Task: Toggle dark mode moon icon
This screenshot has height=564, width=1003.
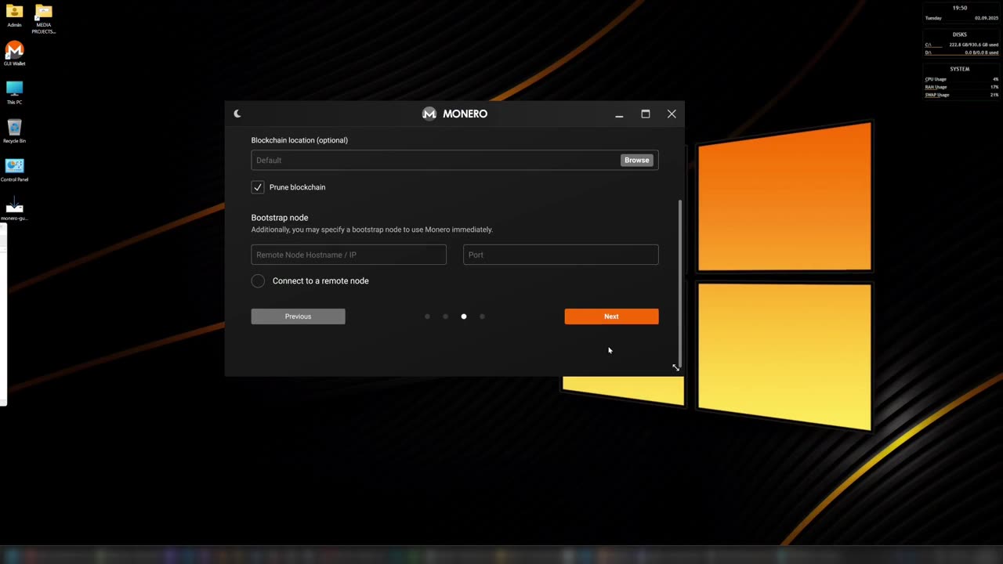Action: click(x=237, y=114)
